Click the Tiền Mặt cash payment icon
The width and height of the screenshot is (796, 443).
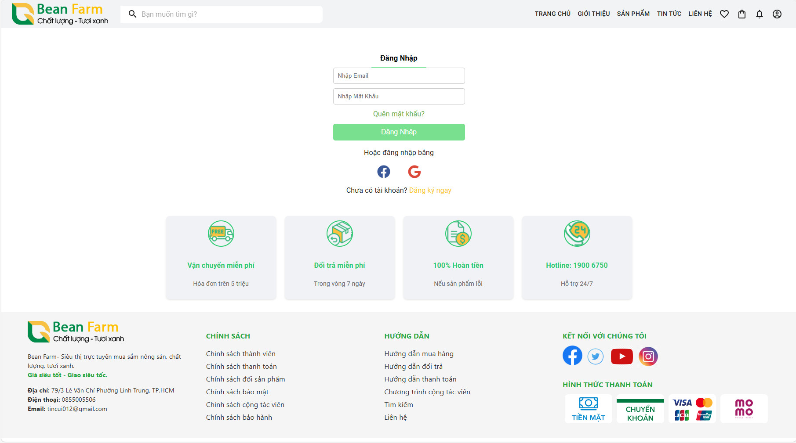point(589,409)
